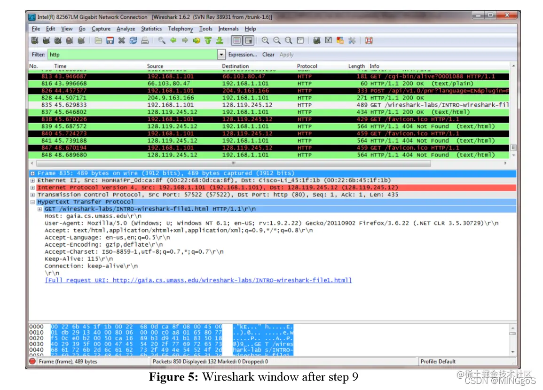
Task: Start a new live capture icon
Action: click(58, 40)
